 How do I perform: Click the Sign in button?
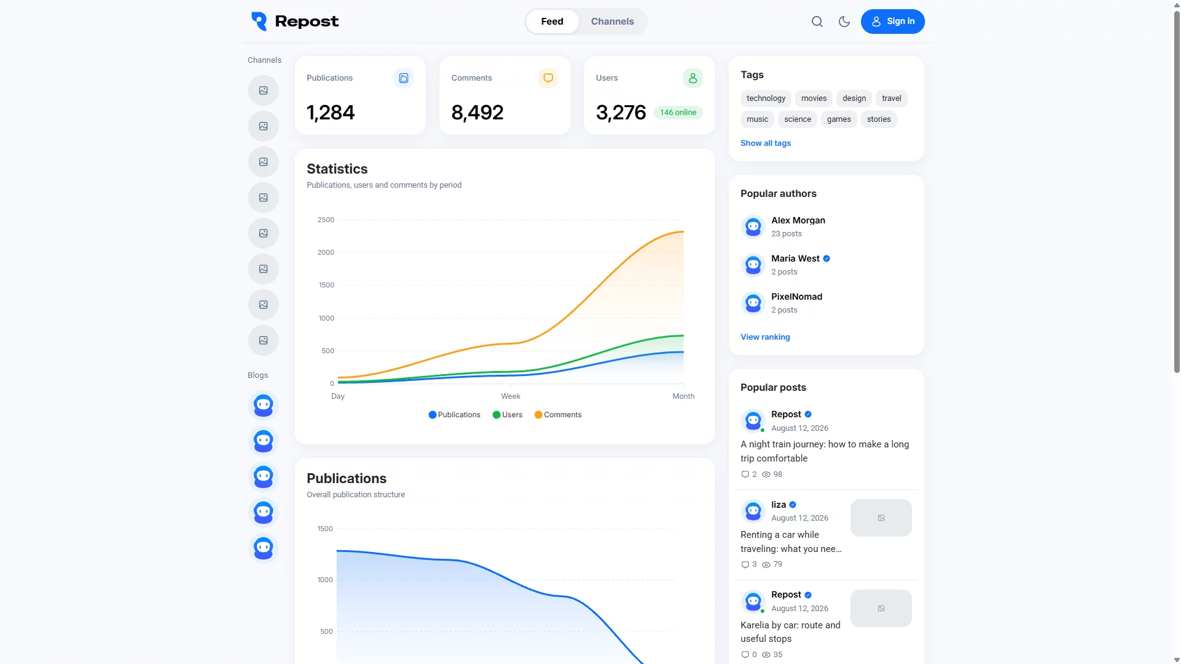[892, 22]
